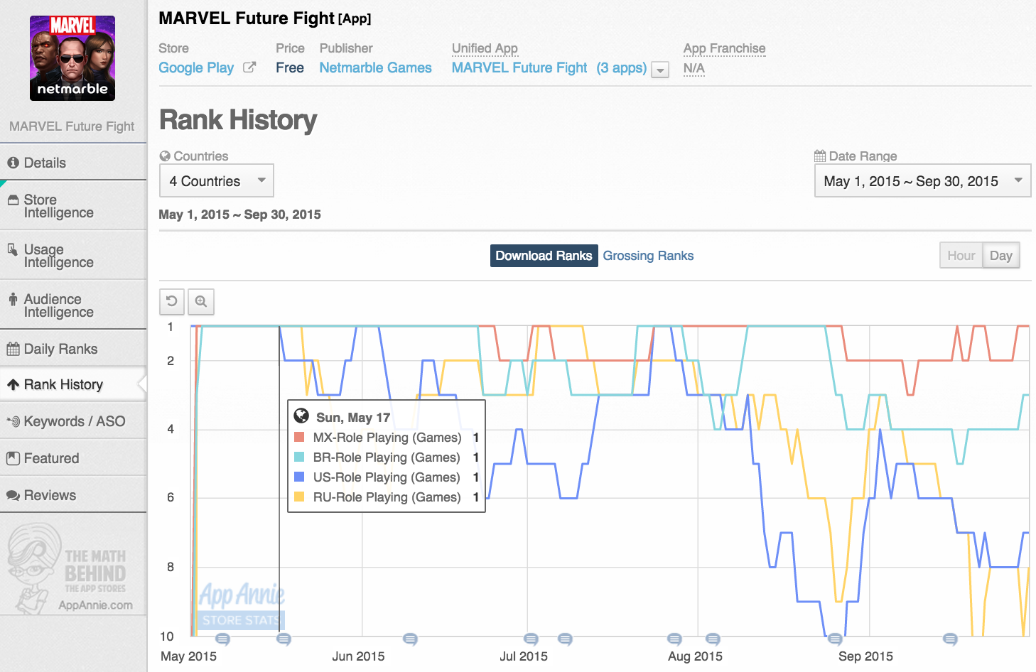The height and width of the screenshot is (672, 1036).
Task: Click the Usage Intelligence icon
Action: (13, 249)
